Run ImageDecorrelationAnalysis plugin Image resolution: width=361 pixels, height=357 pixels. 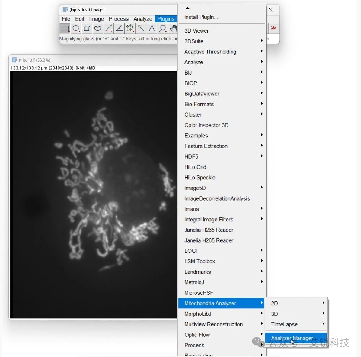click(x=222, y=198)
